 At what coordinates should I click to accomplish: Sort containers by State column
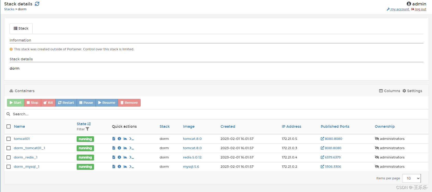(x=84, y=124)
